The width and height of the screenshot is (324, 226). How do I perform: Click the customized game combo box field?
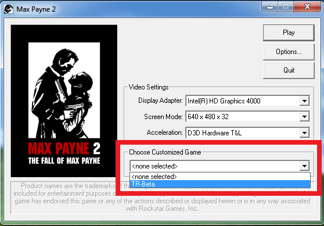219,166
